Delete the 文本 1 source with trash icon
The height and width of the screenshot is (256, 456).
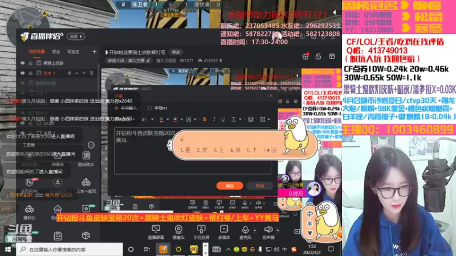[91, 73]
